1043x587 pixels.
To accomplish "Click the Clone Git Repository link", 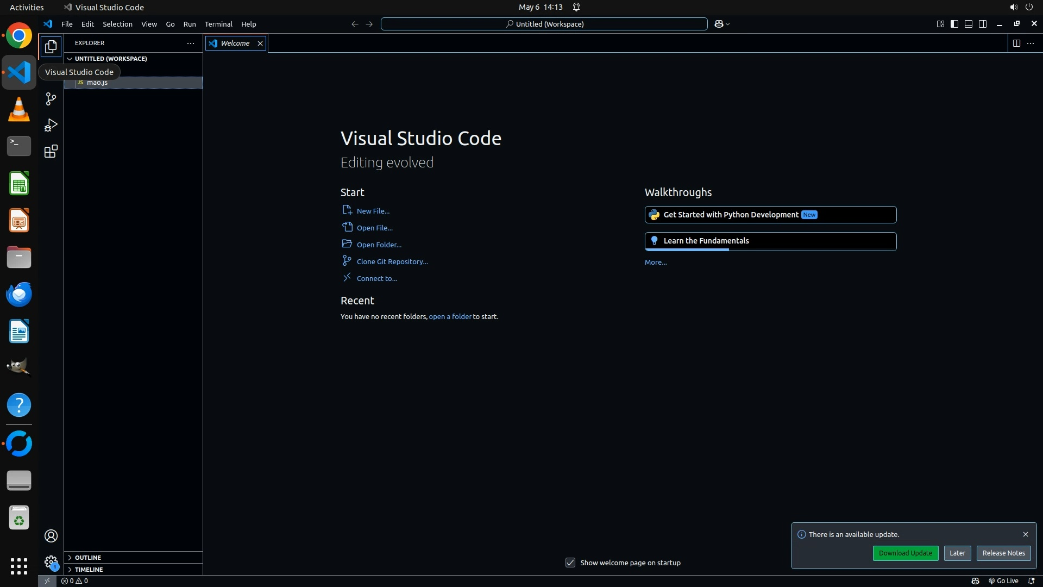I will click(392, 261).
